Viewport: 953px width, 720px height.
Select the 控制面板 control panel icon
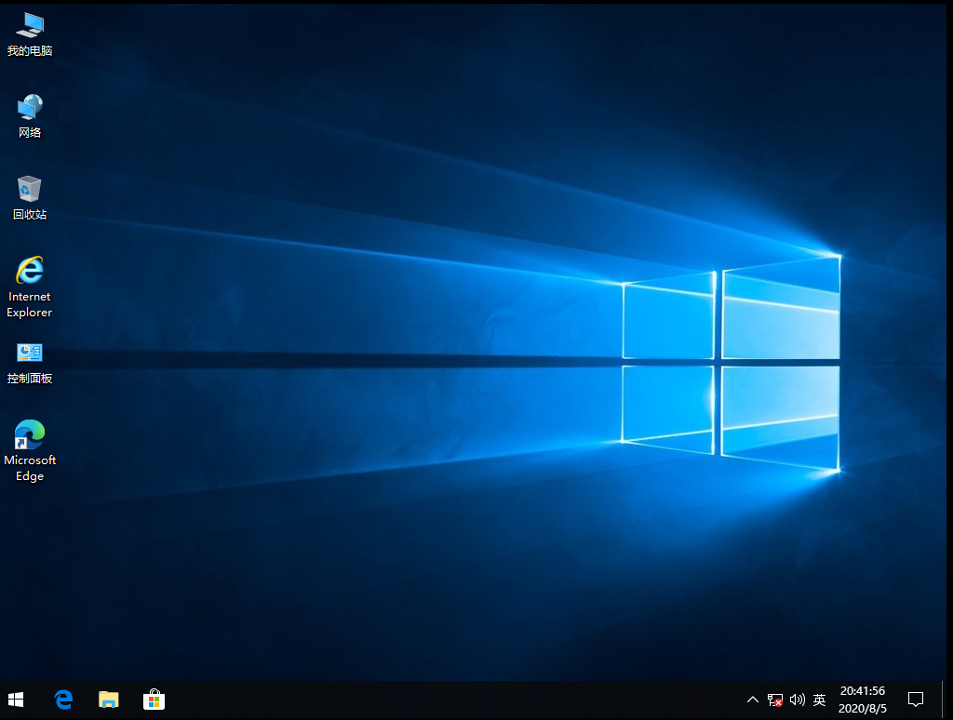click(x=29, y=364)
